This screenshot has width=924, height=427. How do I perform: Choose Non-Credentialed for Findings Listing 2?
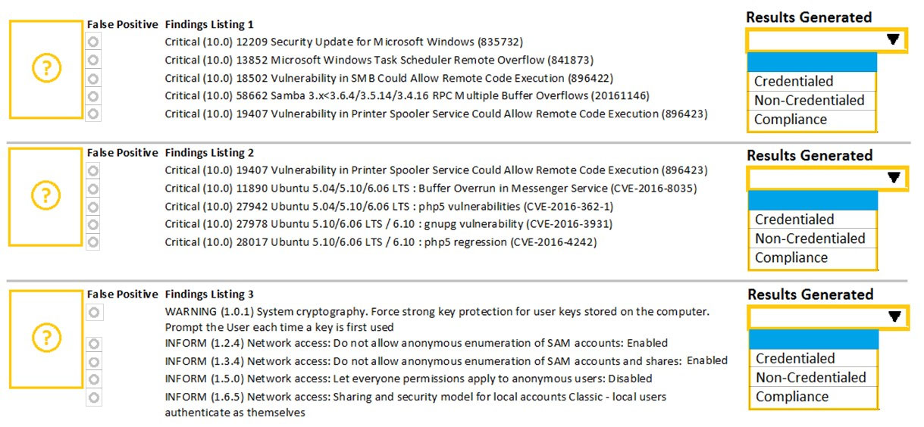[812, 238]
